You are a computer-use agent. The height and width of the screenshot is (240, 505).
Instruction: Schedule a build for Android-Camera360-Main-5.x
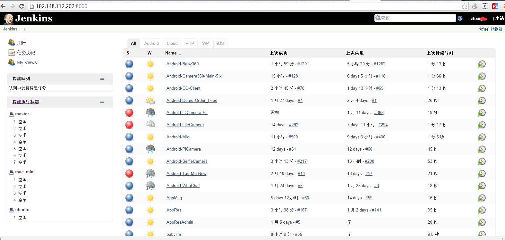[x=482, y=76]
